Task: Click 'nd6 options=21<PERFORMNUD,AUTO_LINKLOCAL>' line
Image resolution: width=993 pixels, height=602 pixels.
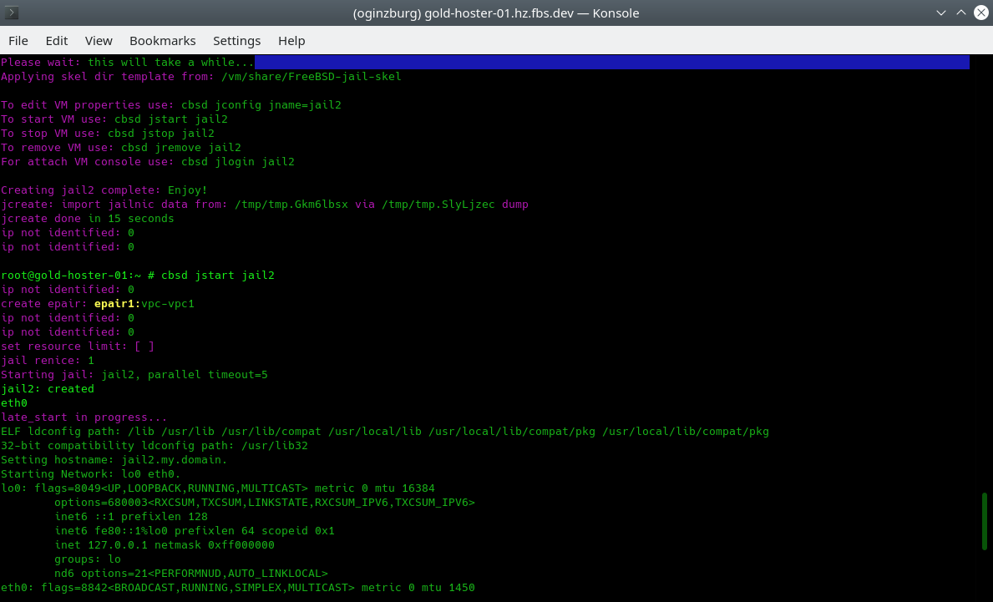Action: click(x=190, y=574)
